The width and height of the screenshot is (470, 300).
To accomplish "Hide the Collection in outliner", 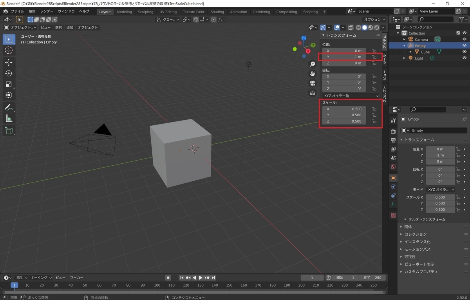I will click(x=465, y=33).
